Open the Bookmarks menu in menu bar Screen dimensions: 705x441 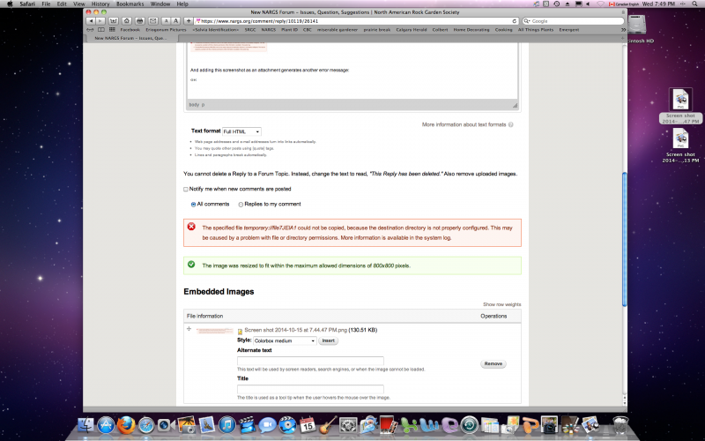coord(130,4)
